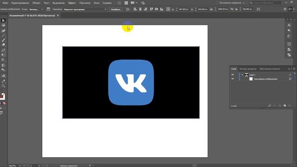Screen dimensions: 297x167
Task: Open the Файл menu
Action: pos(5,3)
